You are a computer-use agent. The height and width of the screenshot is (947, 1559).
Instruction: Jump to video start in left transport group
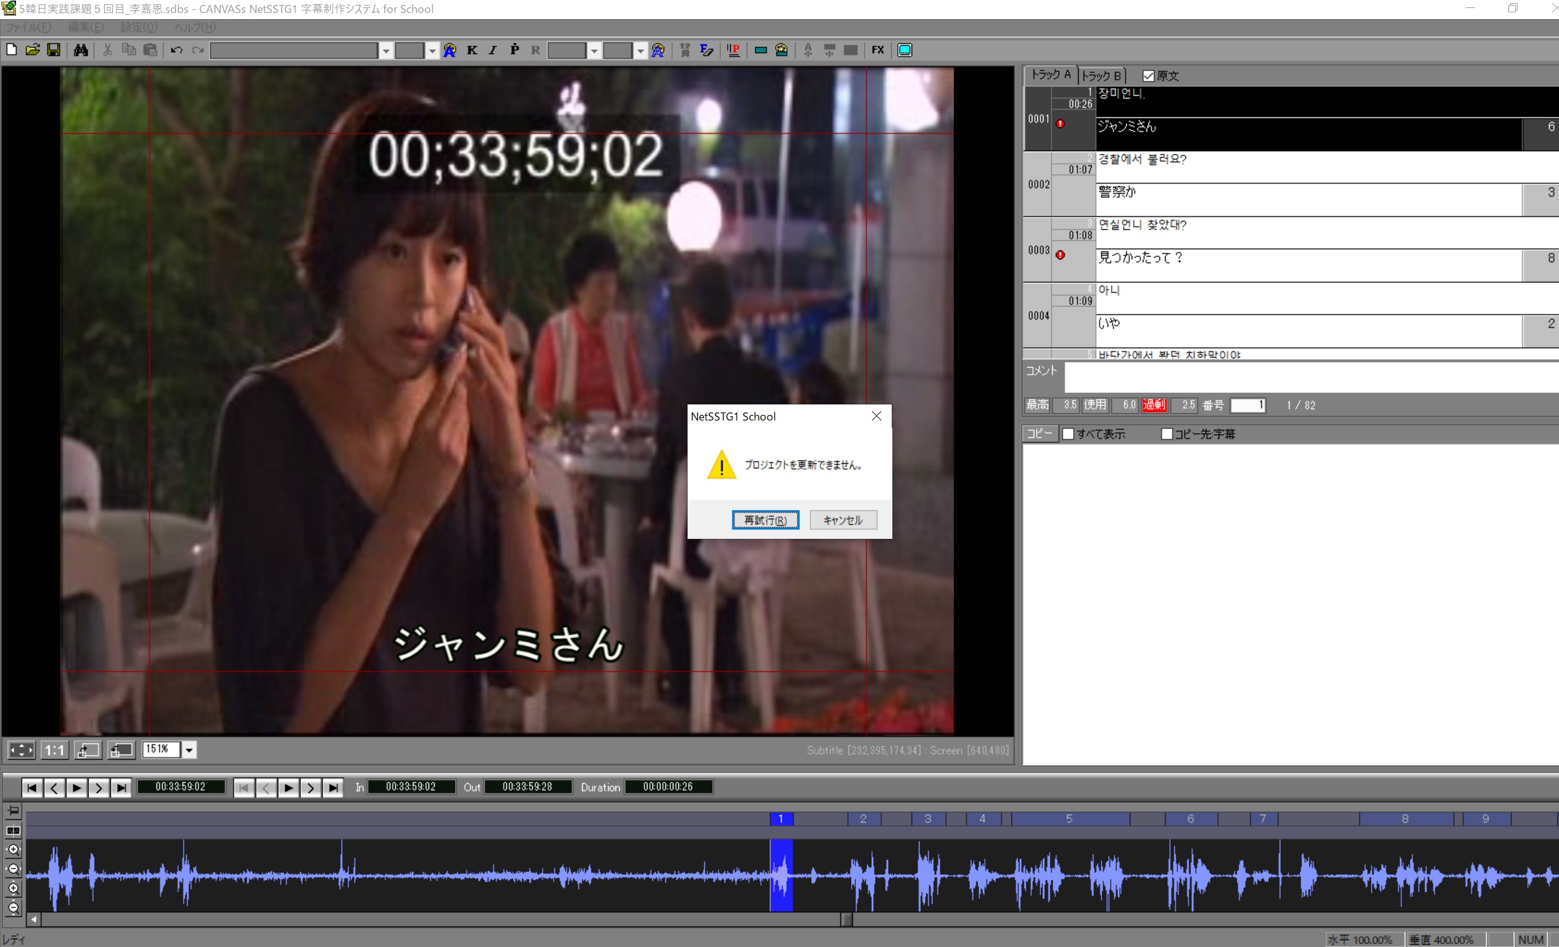[x=31, y=787]
